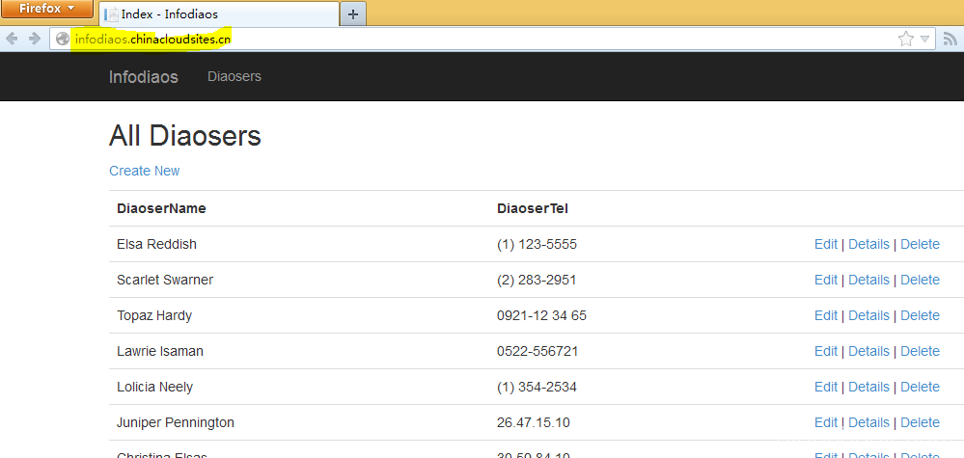Screen dimensions: 964x458
Task: Open Details for Lolicia Neely
Action: pos(868,387)
